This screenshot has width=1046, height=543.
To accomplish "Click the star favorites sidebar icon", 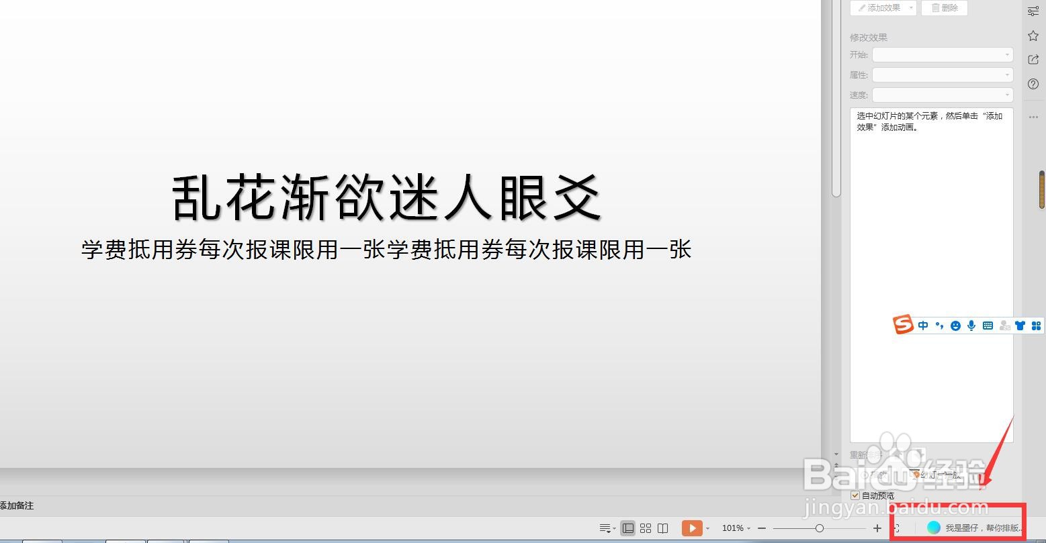I will pos(1033,36).
